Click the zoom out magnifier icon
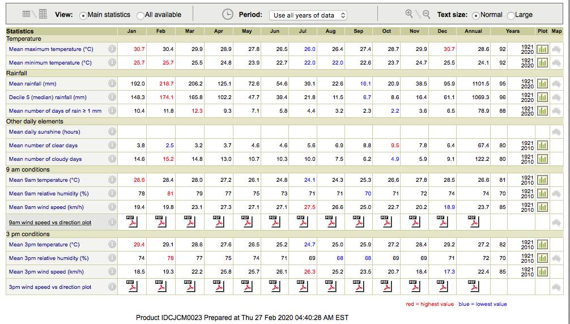Viewport: 570px width, 324px height. point(426,14)
